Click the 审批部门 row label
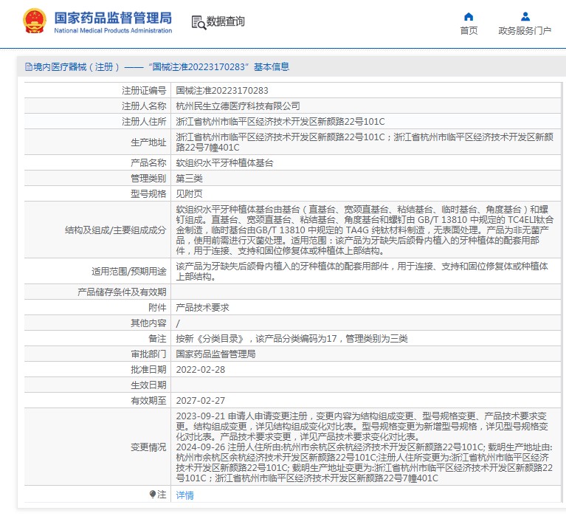The width and height of the screenshot is (566, 516). 148,354
